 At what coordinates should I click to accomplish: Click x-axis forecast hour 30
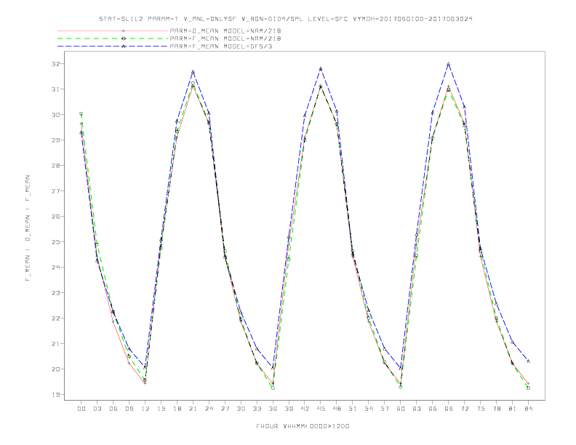241,409
